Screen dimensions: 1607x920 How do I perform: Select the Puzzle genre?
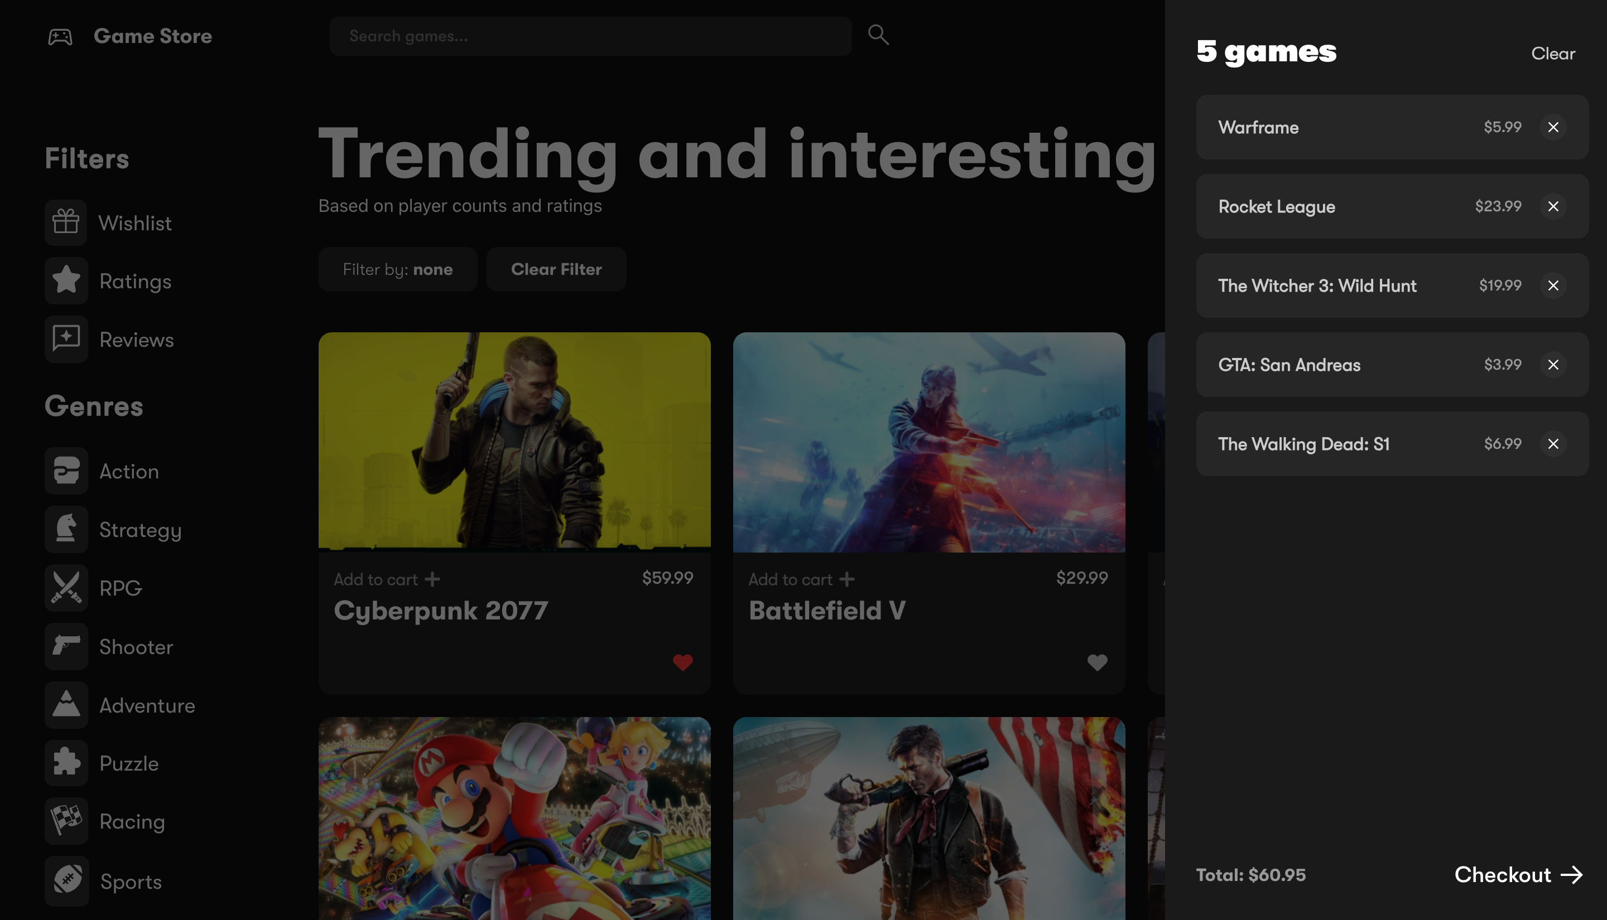[x=128, y=763]
